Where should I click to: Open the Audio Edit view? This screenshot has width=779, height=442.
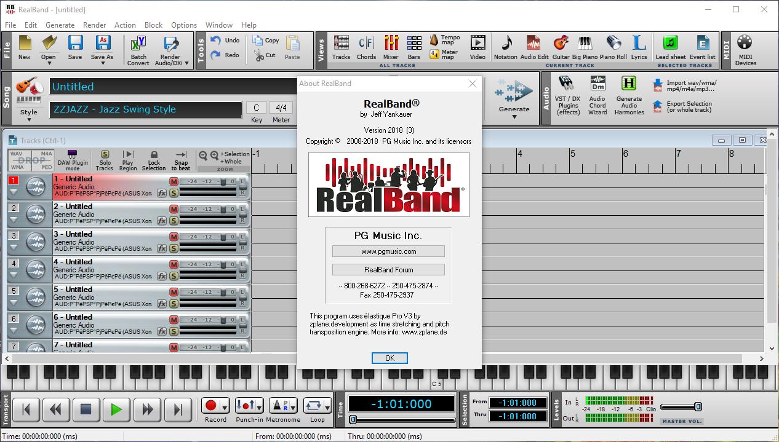click(x=534, y=44)
